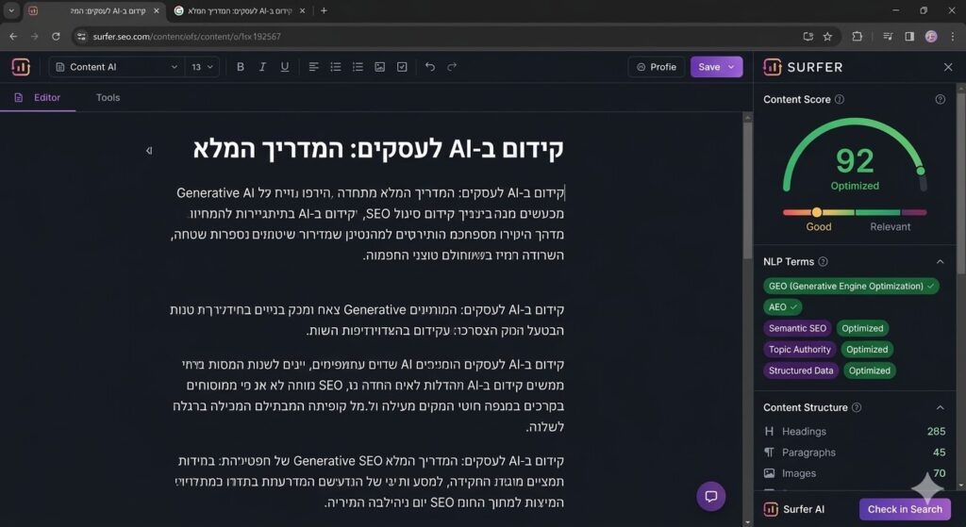This screenshot has height=527, width=966.
Task: Open the font size 13 dropdown
Action: pyautogui.click(x=203, y=67)
